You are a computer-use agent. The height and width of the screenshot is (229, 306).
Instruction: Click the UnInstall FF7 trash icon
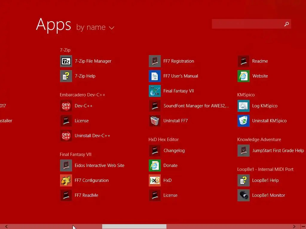(155, 121)
